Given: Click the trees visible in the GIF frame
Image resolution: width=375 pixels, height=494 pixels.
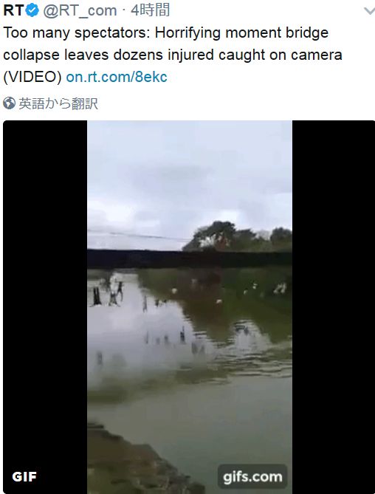Looking at the screenshot, I should pos(238,236).
